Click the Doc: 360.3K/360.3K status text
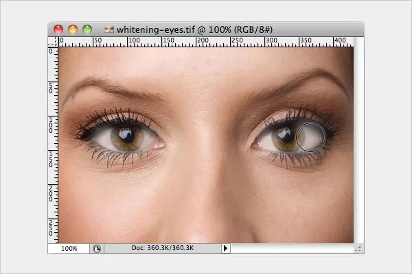This screenshot has height=274, width=412. pos(163,248)
